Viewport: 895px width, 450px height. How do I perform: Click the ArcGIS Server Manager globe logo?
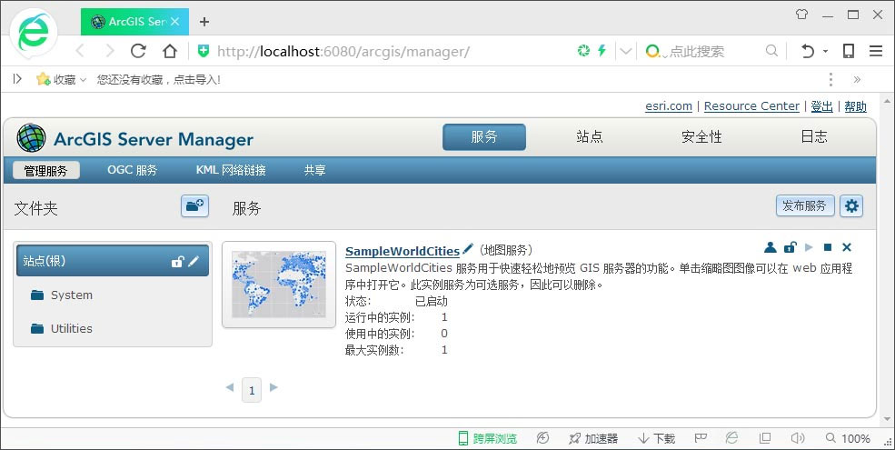coord(31,137)
